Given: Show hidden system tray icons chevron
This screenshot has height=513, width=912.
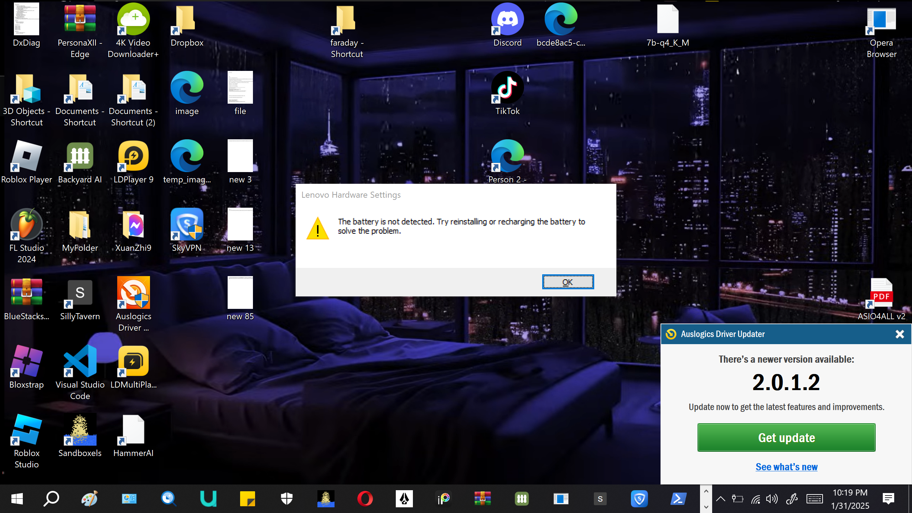Looking at the screenshot, I should pos(720,499).
